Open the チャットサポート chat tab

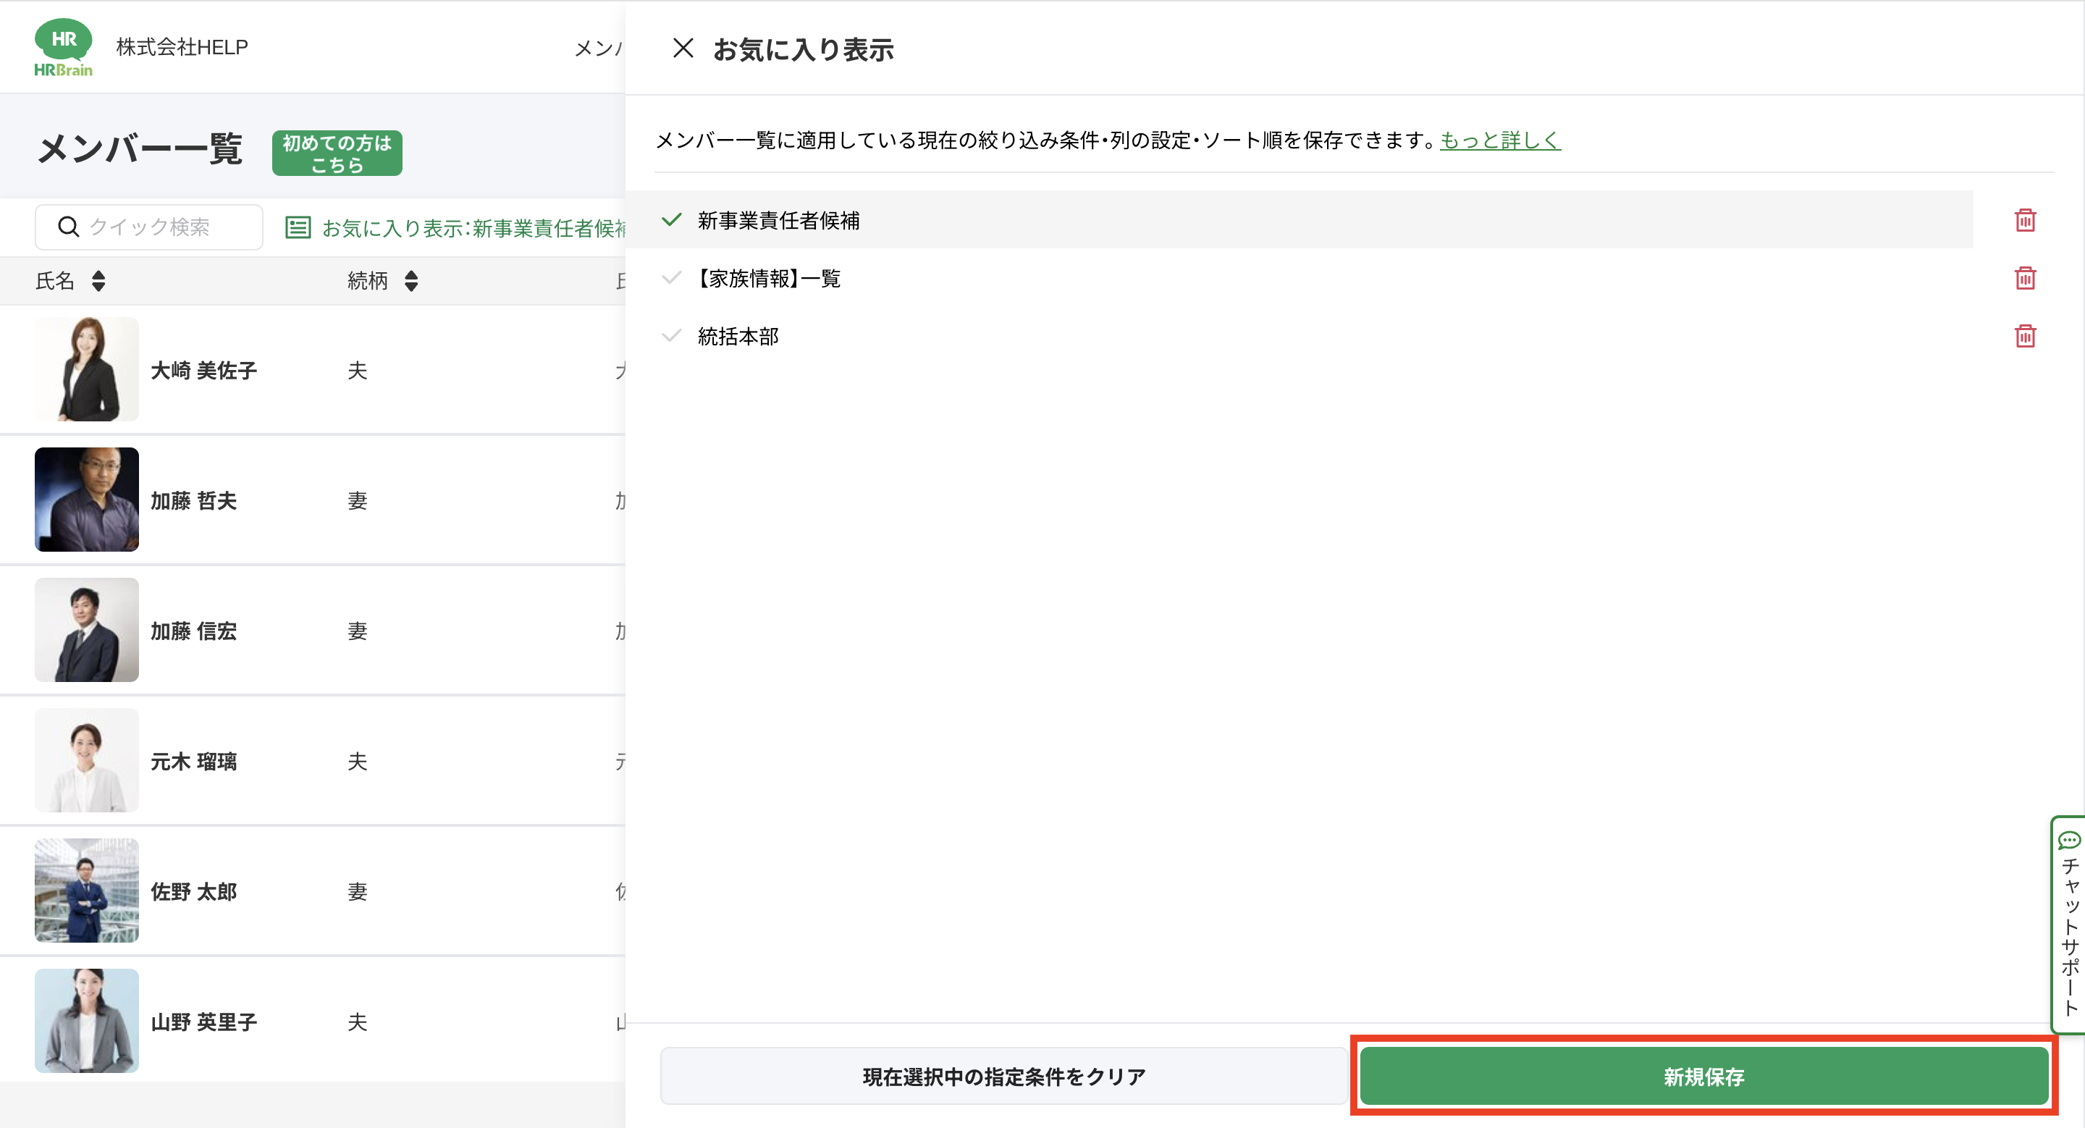[x=2068, y=924]
